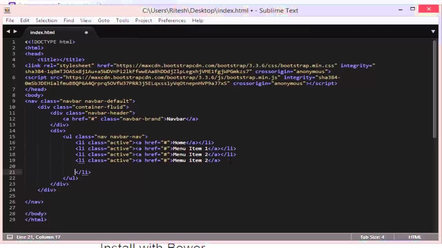442x248 pixels.
Task: Click line number 1 in gutter
Action: 14,42
